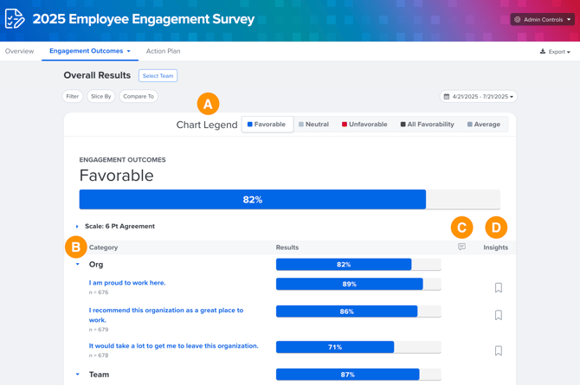Open 'I am proud to work here' question link
This screenshot has height=385, width=580.
pyautogui.click(x=127, y=283)
